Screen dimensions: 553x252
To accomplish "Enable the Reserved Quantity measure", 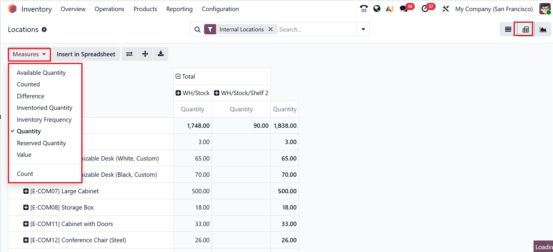I will (x=41, y=143).
